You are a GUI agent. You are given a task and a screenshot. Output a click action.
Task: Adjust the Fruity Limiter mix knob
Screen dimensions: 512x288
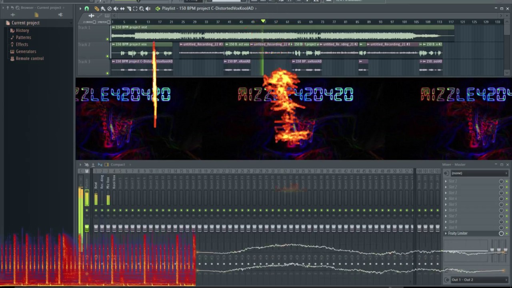pyautogui.click(x=501, y=233)
